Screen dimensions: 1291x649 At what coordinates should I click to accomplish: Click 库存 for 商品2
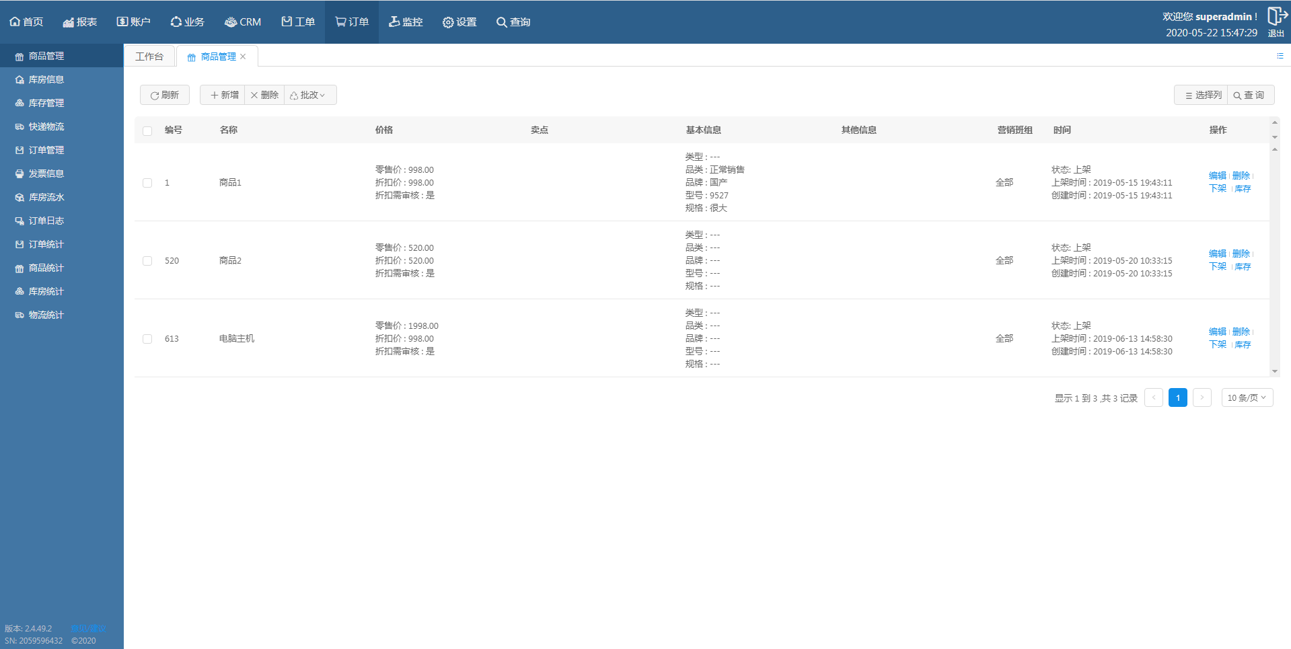(x=1243, y=266)
